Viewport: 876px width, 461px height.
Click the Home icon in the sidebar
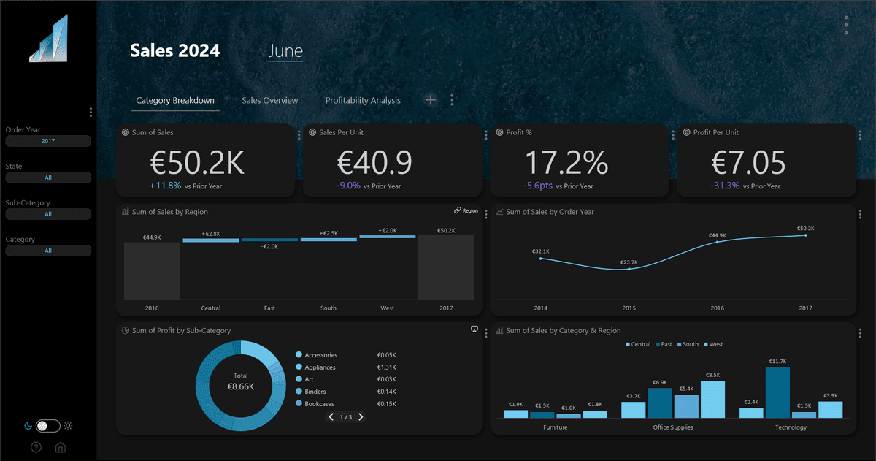pos(61,447)
